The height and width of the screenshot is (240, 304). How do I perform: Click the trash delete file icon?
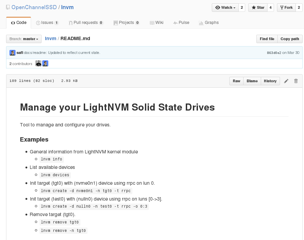[x=296, y=81]
